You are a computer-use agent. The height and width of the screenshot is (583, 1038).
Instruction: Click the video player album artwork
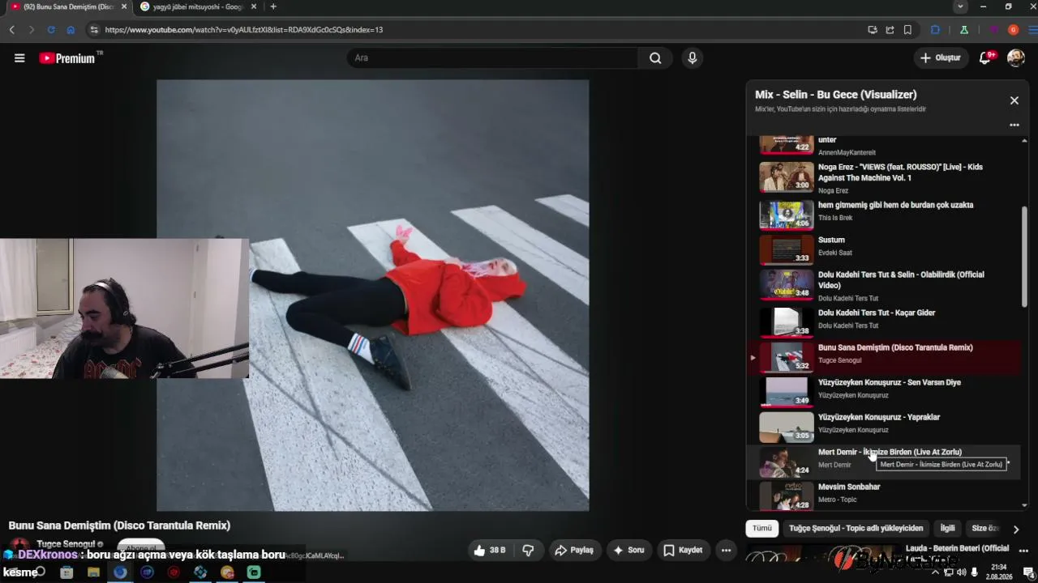[373, 295]
